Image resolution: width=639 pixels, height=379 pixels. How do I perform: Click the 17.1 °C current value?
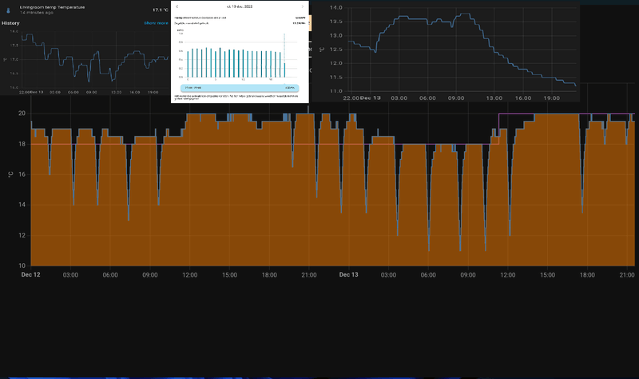click(161, 10)
